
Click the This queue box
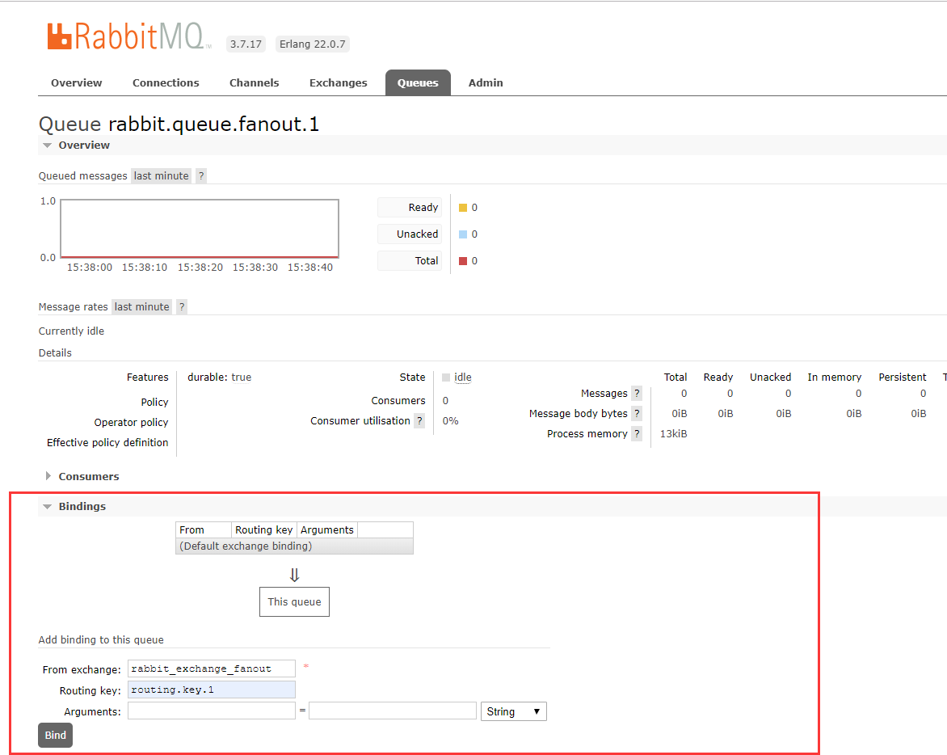pyautogui.click(x=295, y=602)
